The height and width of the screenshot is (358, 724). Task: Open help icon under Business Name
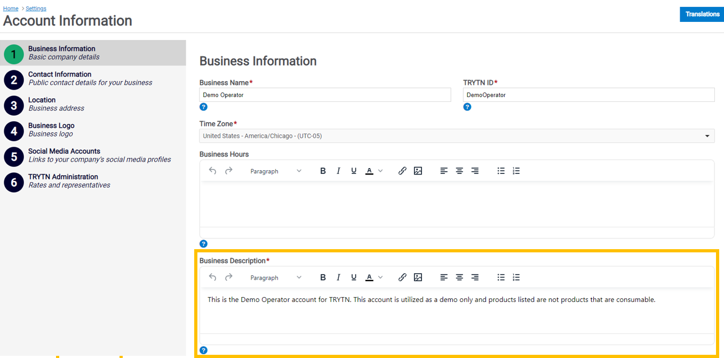203,107
